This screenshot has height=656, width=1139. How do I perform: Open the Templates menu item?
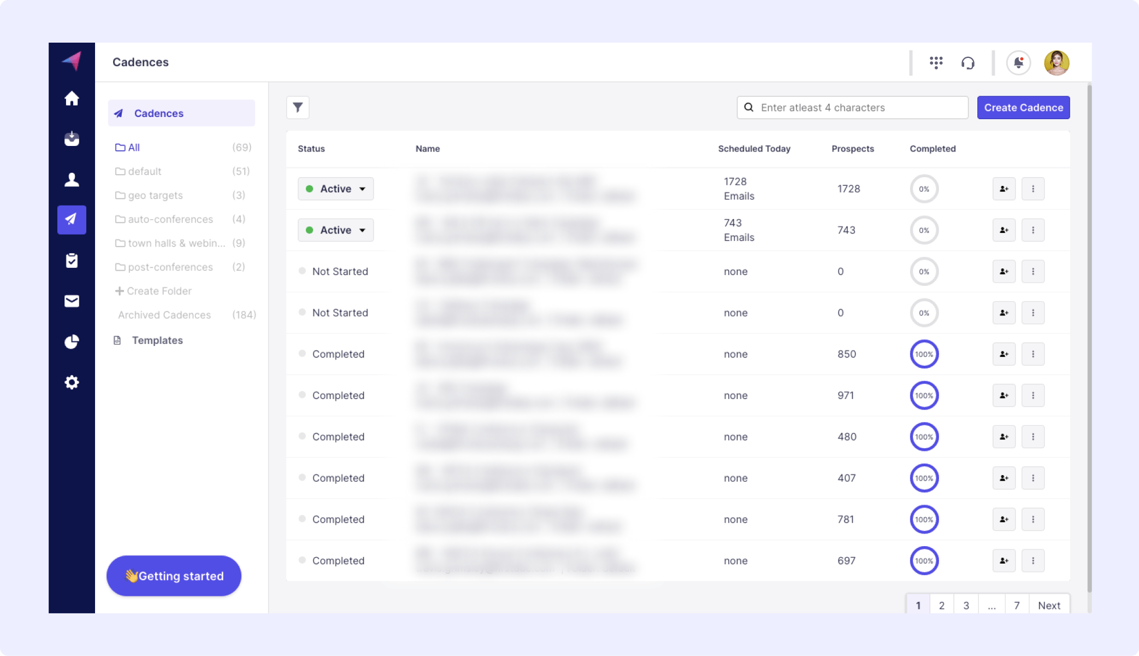(157, 340)
